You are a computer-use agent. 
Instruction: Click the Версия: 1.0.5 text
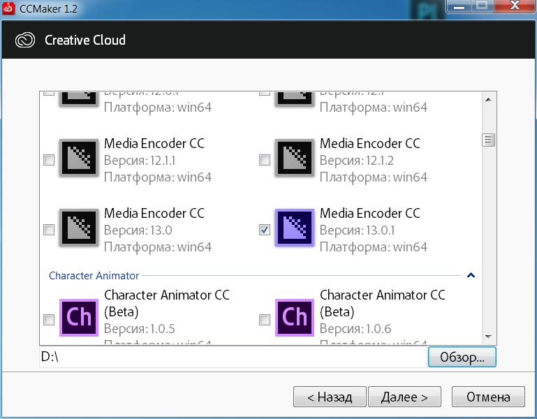(x=139, y=328)
